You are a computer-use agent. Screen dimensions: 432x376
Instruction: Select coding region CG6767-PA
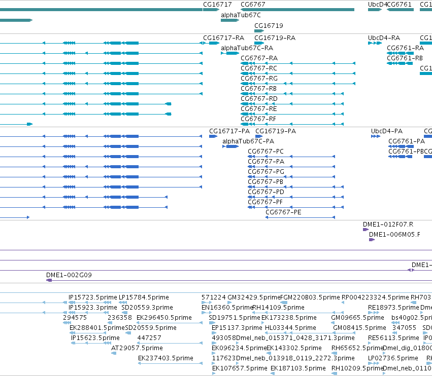[266, 162]
